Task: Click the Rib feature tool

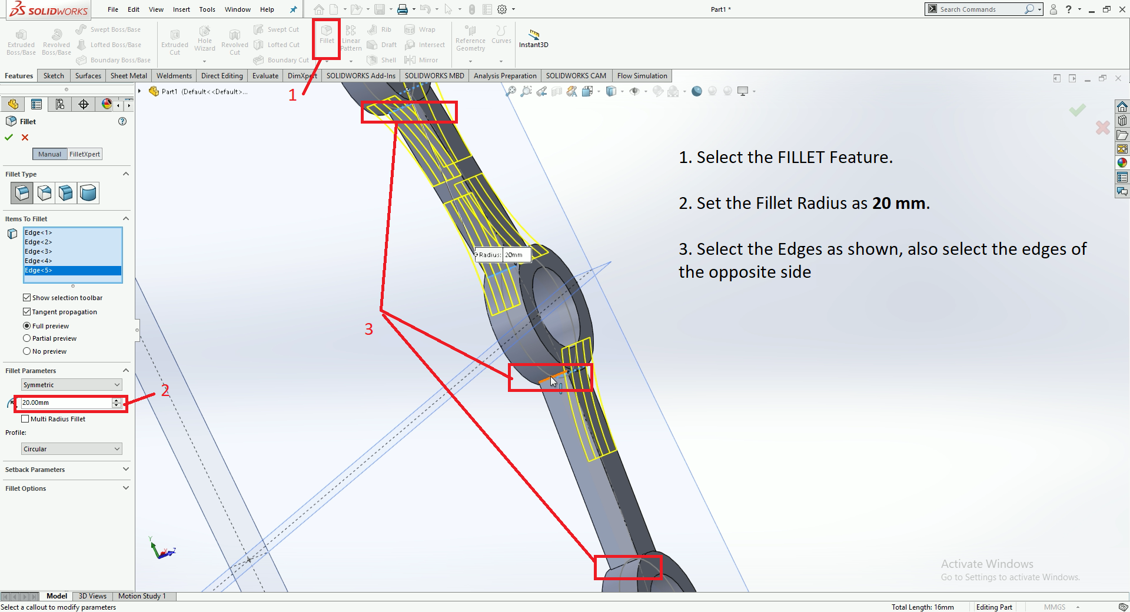Action: [379, 29]
